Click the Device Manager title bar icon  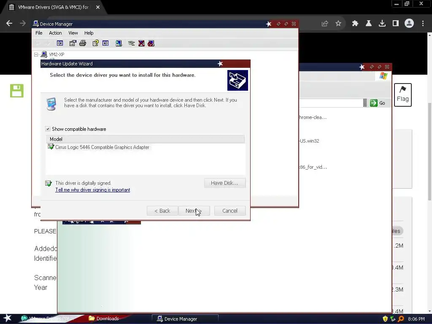coord(36,24)
